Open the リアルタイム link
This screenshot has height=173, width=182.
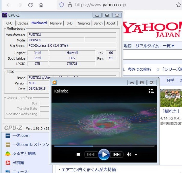click(147, 46)
